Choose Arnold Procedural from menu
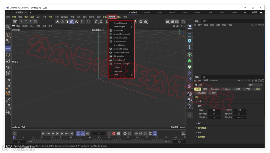 (121, 34)
